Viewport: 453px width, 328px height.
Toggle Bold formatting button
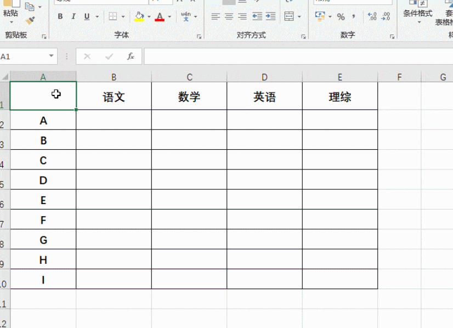(x=60, y=16)
